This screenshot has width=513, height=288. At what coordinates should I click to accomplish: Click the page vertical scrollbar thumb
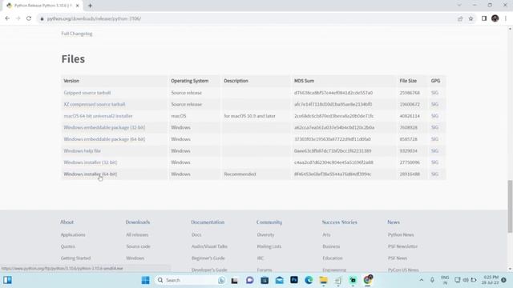point(510,206)
